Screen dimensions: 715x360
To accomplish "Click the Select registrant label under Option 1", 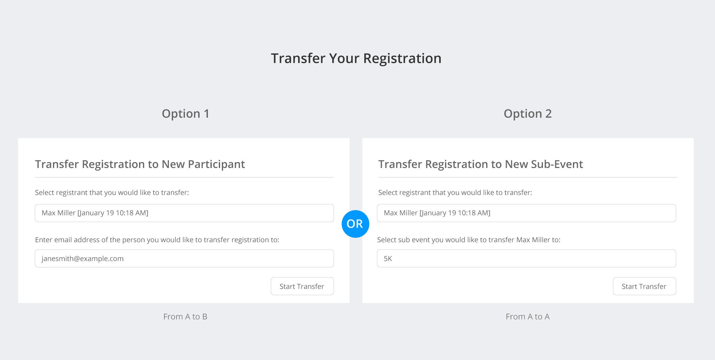I will [112, 193].
